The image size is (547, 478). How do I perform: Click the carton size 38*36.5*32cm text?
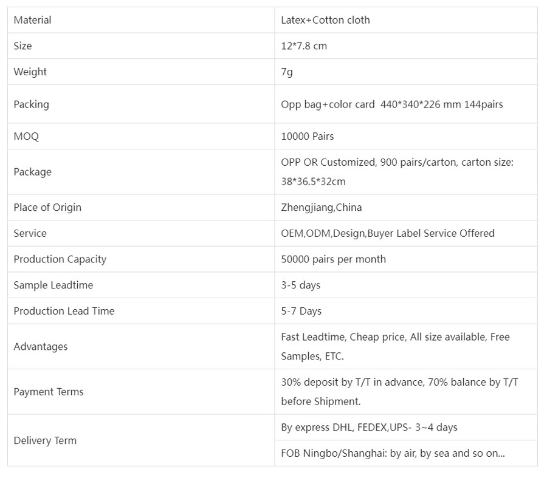coord(313,182)
